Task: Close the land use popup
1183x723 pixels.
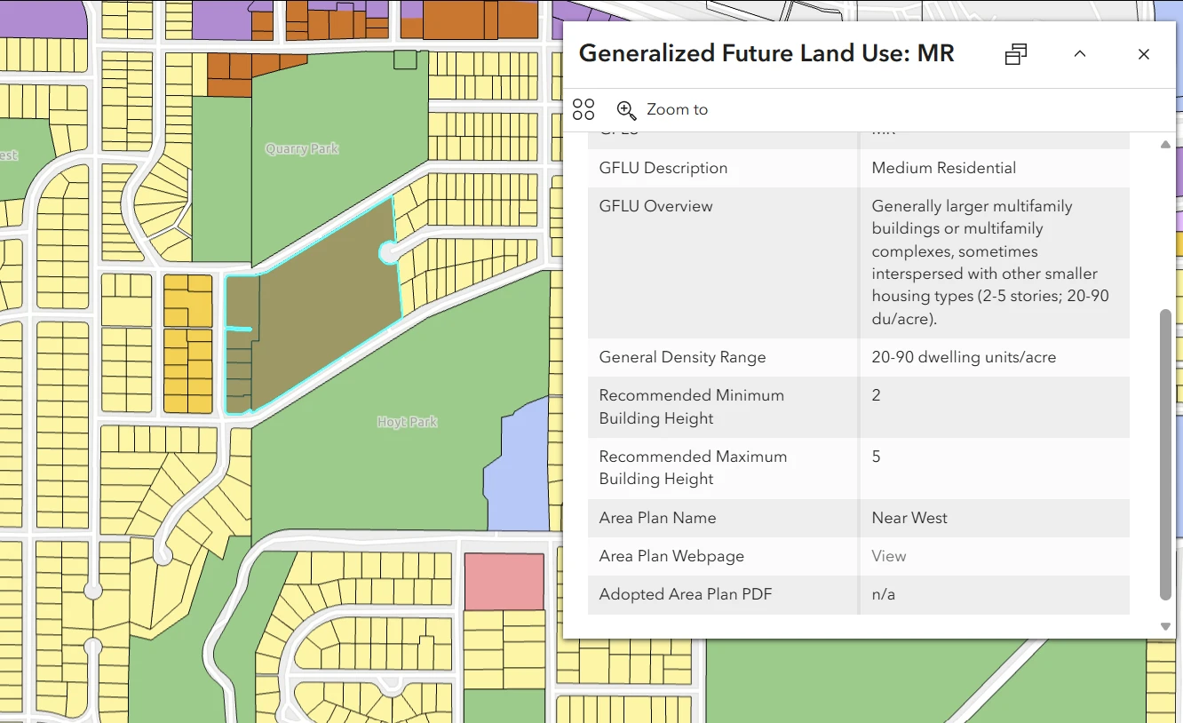Action: click(1144, 54)
